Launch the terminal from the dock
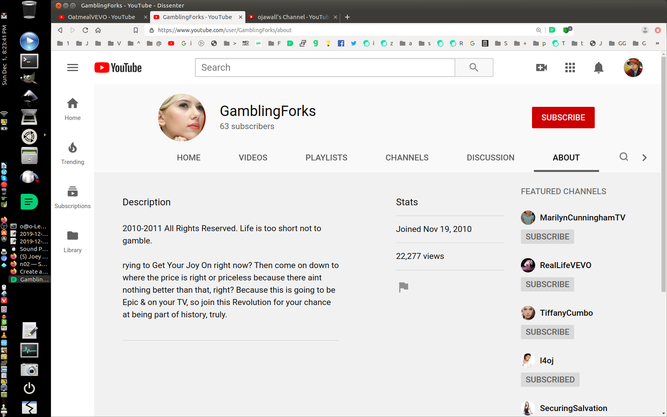667x417 pixels. coord(29,61)
